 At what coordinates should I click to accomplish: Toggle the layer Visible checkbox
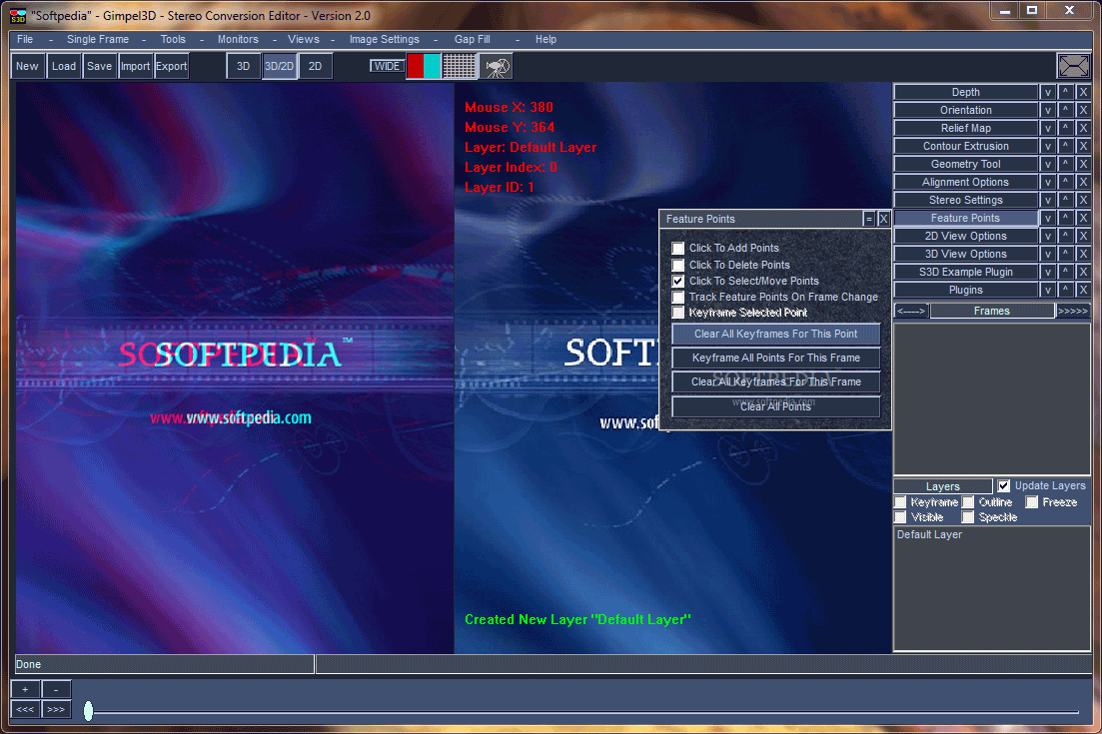900,517
